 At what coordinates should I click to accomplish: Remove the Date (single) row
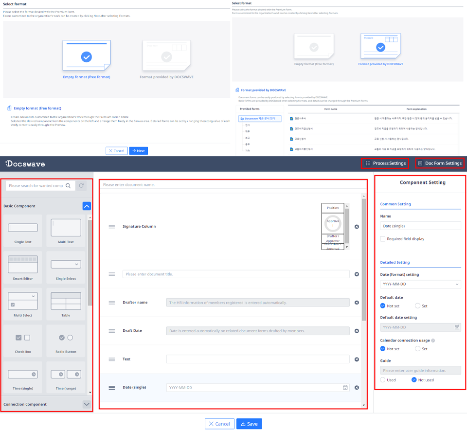click(357, 388)
